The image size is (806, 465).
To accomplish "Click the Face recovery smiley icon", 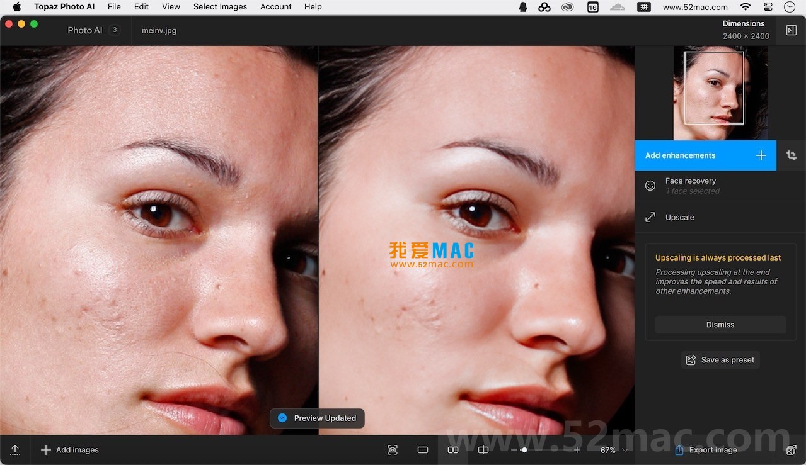I will click(650, 186).
